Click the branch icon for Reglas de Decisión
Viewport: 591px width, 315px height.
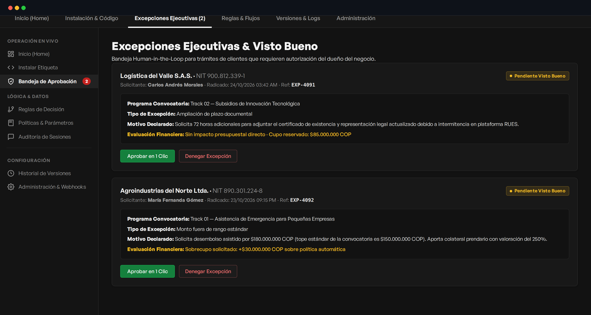(x=11, y=109)
